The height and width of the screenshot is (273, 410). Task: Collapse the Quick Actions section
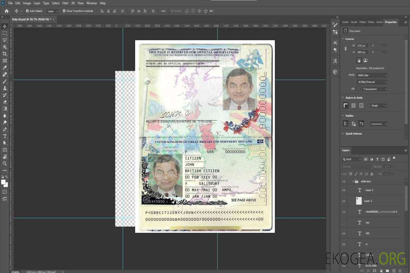(x=343, y=133)
